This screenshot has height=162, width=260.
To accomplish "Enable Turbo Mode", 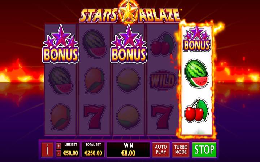I will (181, 150).
